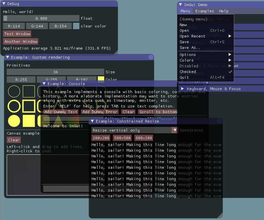
Task: Open the clear color swatch
Action: (76, 26)
